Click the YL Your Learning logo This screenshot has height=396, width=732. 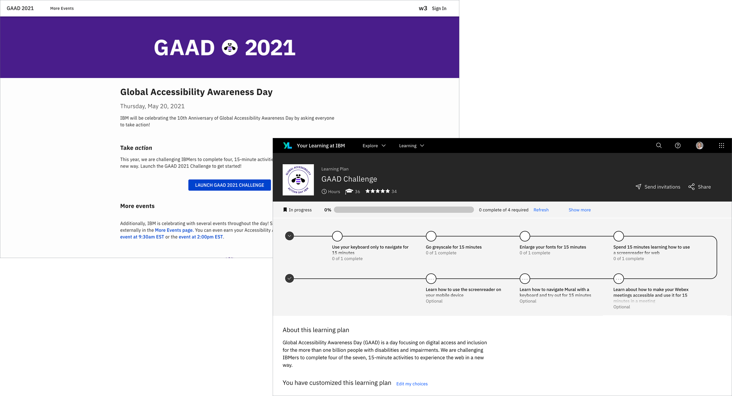click(287, 146)
